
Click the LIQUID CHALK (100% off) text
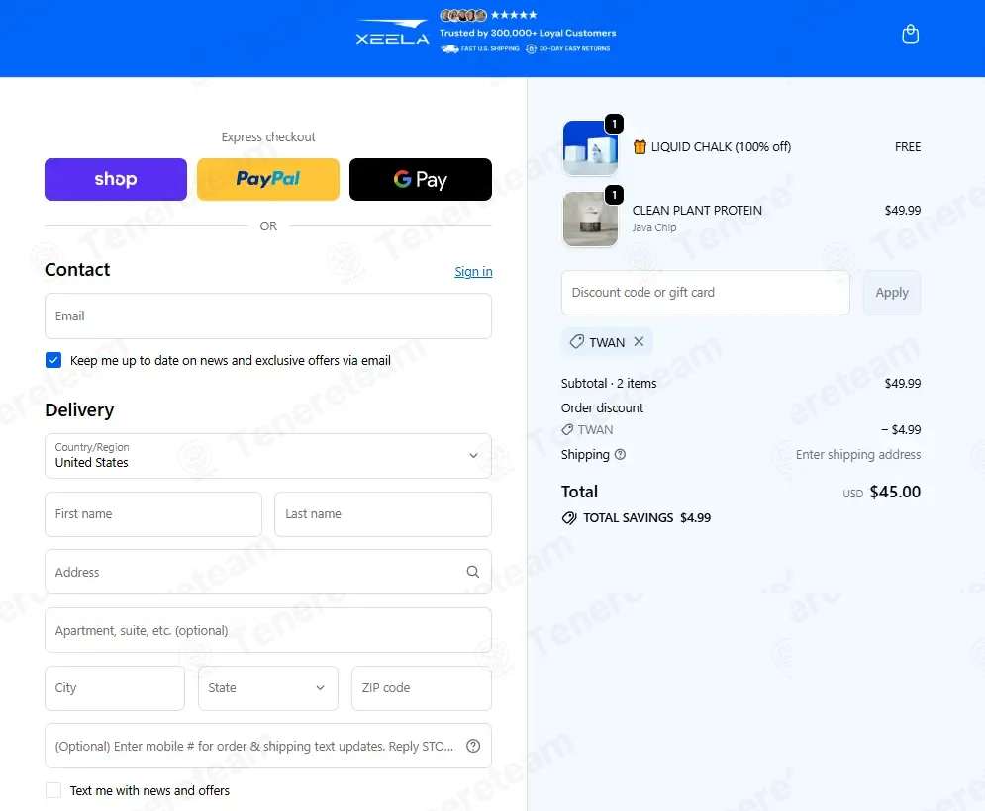tap(721, 147)
